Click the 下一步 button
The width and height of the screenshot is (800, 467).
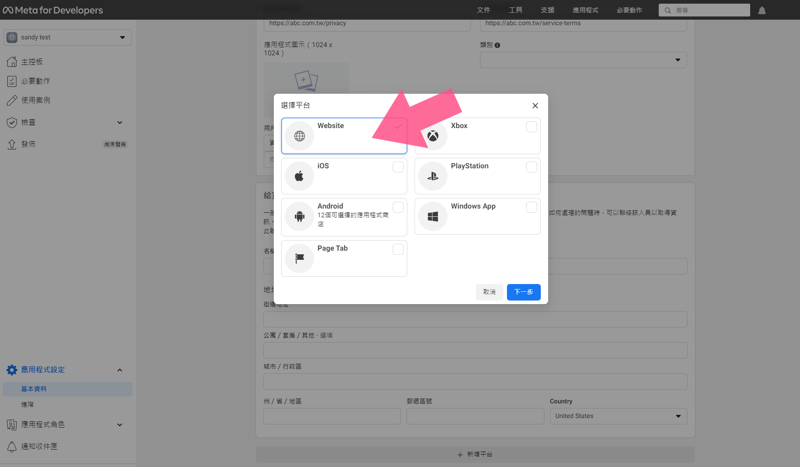(x=524, y=292)
